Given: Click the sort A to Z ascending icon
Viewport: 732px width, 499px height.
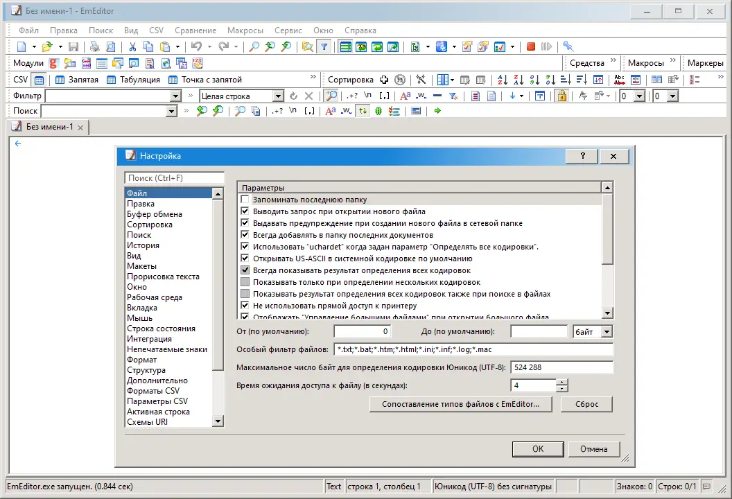Looking at the screenshot, I should click(503, 80).
